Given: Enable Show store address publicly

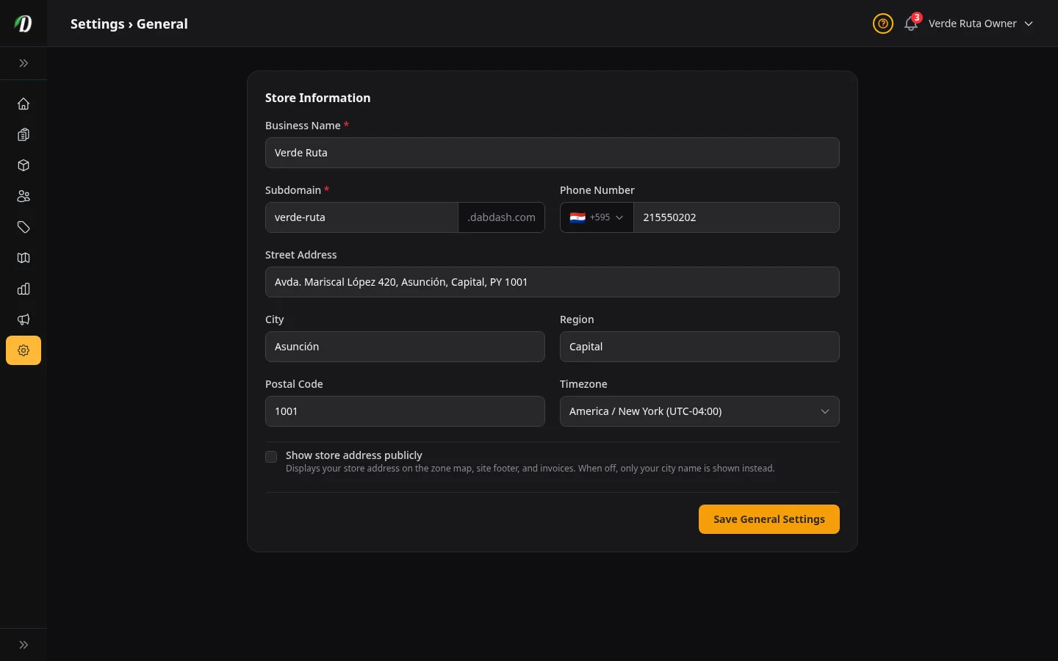Looking at the screenshot, I should click(271, 456).
